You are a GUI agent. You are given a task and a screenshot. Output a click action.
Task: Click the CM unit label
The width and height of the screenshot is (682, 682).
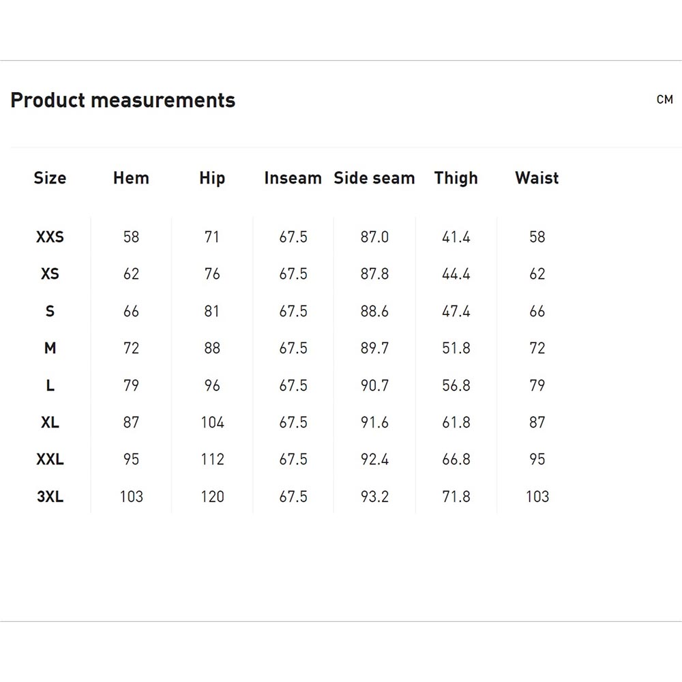click(x=664, y=100)
